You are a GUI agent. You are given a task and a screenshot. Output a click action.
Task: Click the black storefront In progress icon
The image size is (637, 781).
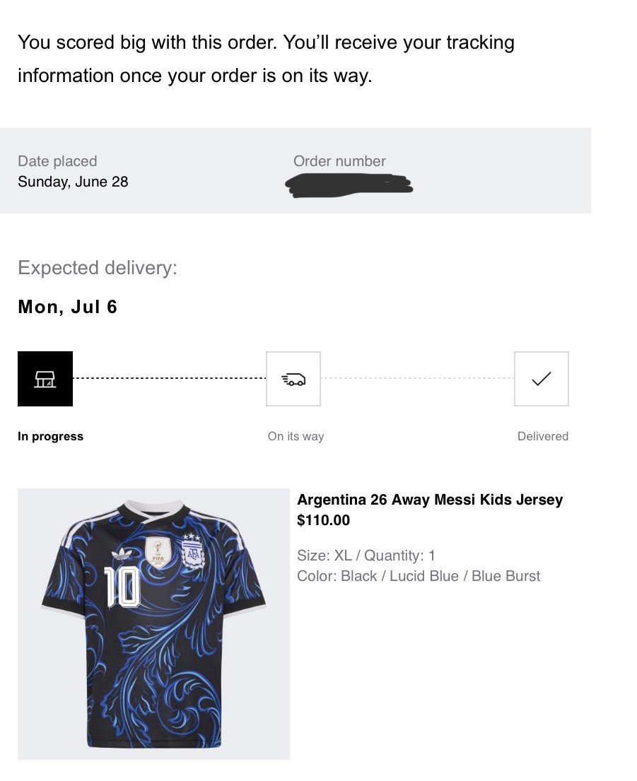45,379
